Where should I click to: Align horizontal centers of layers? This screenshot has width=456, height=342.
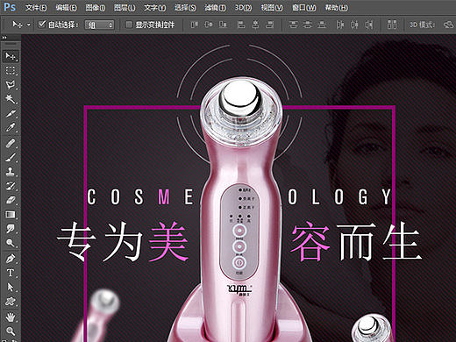pos(255,25)
